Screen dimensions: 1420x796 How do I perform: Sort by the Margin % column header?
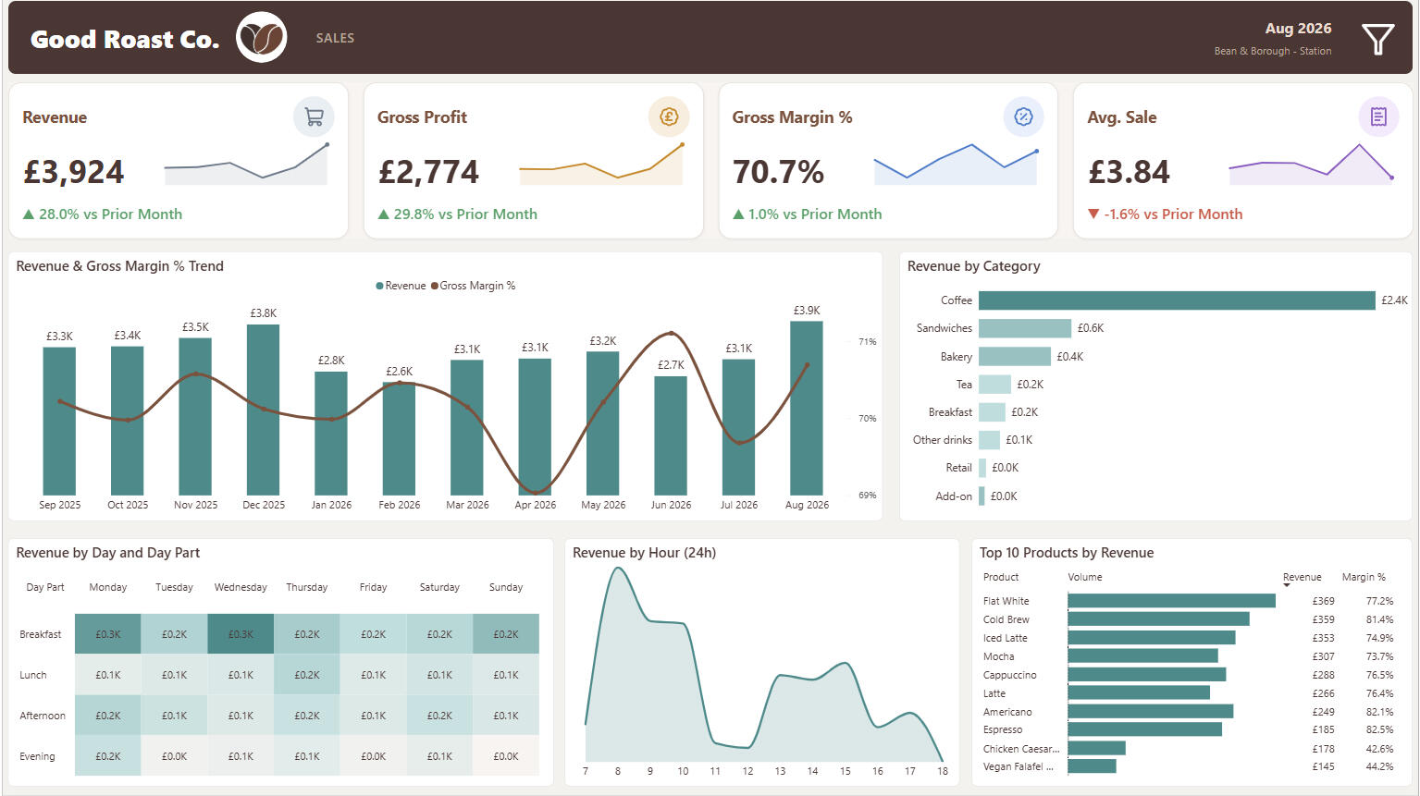click(x=1364, y=577)
